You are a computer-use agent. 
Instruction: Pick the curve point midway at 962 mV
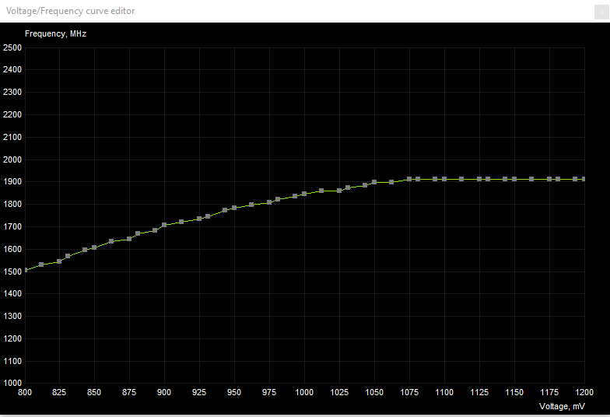pos(251,205)
